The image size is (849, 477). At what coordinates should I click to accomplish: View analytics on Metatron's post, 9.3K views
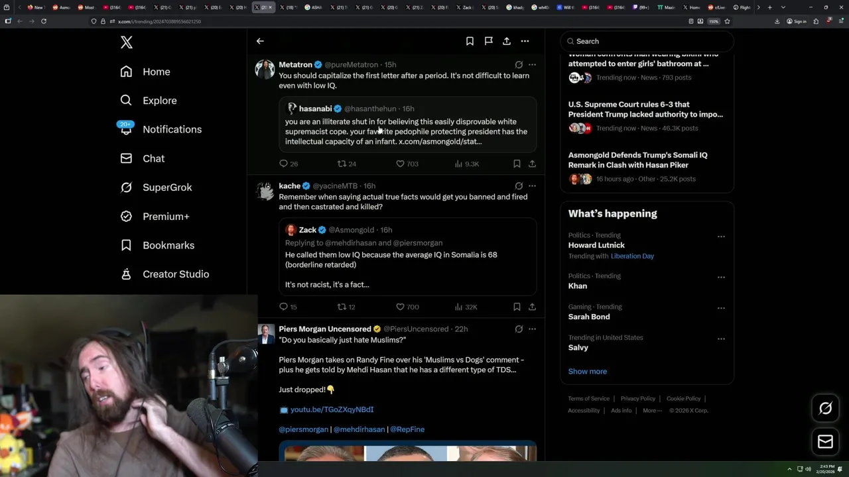click(467, 164)
